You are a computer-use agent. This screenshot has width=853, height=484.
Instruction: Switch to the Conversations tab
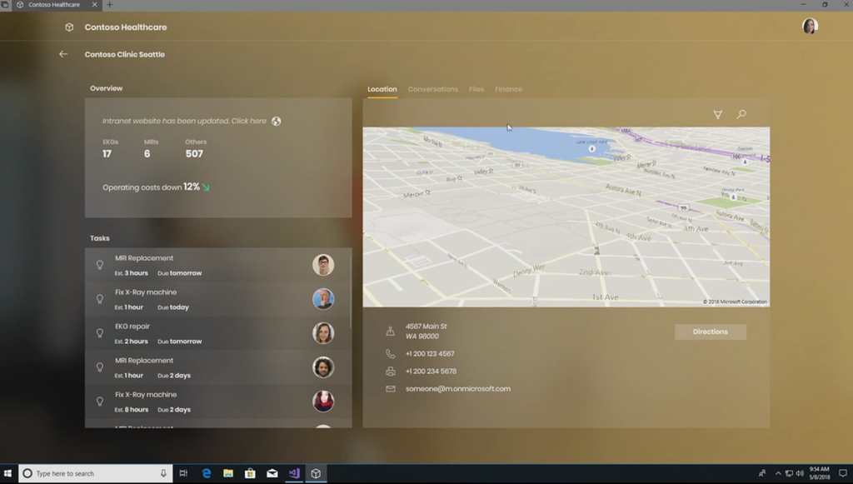[433, 89]
